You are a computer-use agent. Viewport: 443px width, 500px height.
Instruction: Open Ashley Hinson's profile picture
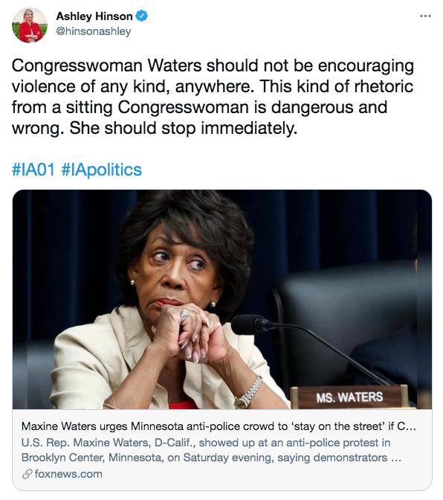pos(29,25)
